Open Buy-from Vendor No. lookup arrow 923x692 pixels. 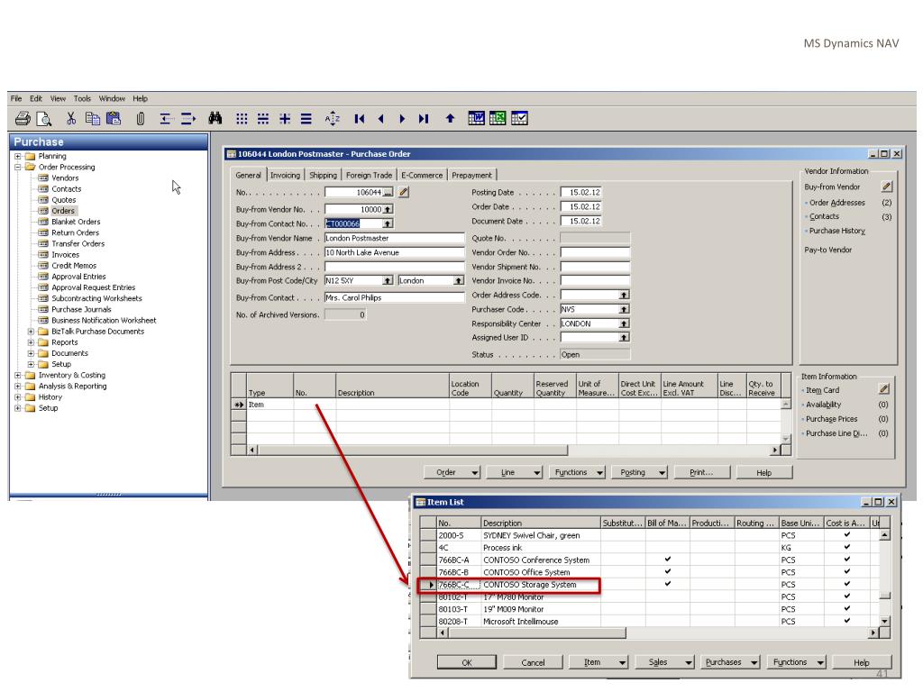[x=388, y=209]
